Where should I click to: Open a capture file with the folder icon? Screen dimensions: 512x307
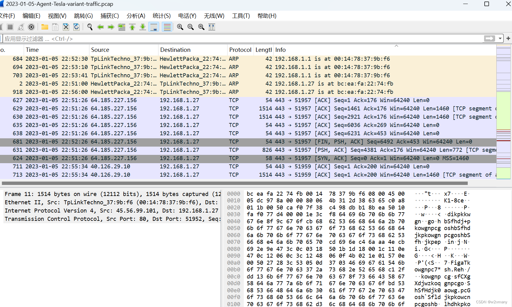point(45,27)
